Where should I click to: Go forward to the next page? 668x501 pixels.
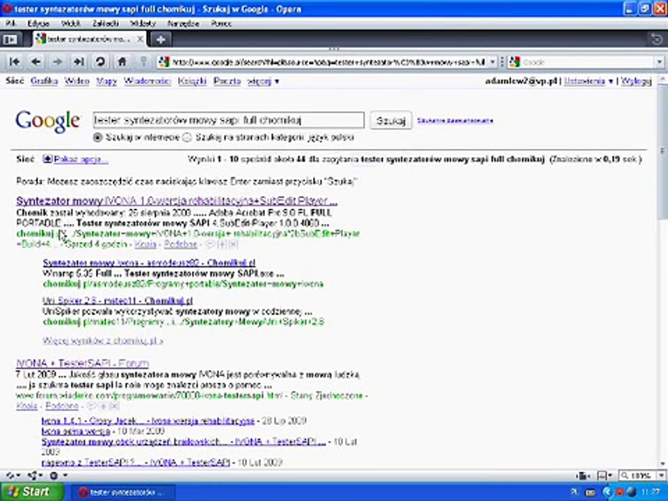coord(57,62)
